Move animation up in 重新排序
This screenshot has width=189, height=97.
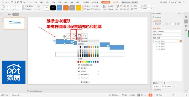click(161, 83)
